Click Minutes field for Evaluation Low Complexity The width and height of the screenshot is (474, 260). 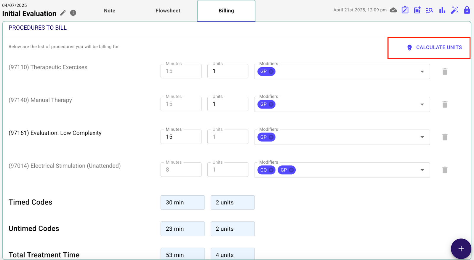[181, 137]
